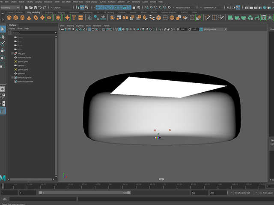The height and width of the screenshot is (205, 274).
Task: Switch to the Sculpting shelf tab
Action: (49, 12)
